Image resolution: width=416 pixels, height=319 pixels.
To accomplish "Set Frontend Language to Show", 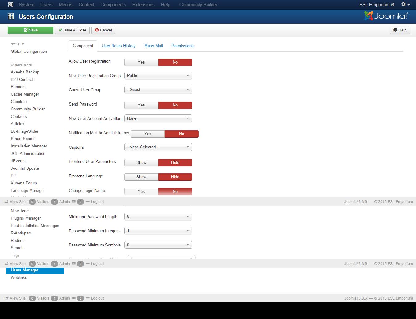I will [141, 177].
